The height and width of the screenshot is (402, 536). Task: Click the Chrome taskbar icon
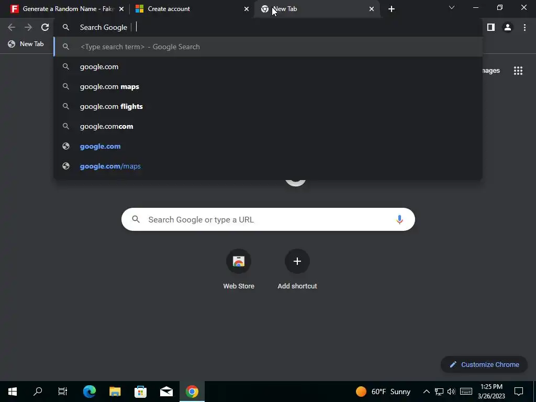(192, 392)
